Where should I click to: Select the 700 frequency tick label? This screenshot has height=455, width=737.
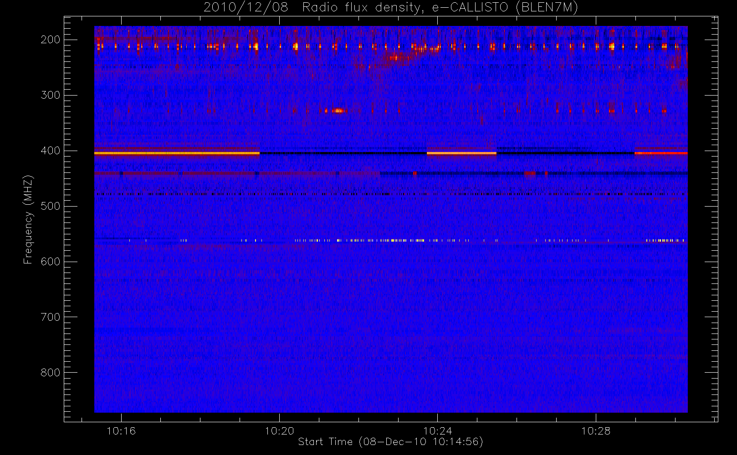[51, 317]
